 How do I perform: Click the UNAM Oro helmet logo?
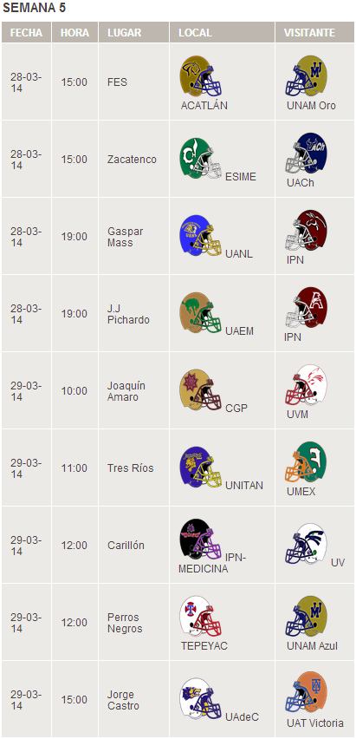coord(306,76)
